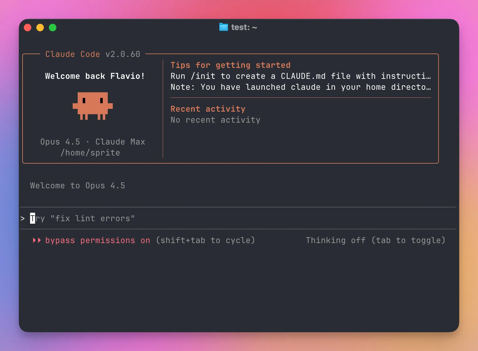Click the "Claude Code v2.0.60" header text
This screenshot has width=478, height=351.
click(x=93, y=54)
